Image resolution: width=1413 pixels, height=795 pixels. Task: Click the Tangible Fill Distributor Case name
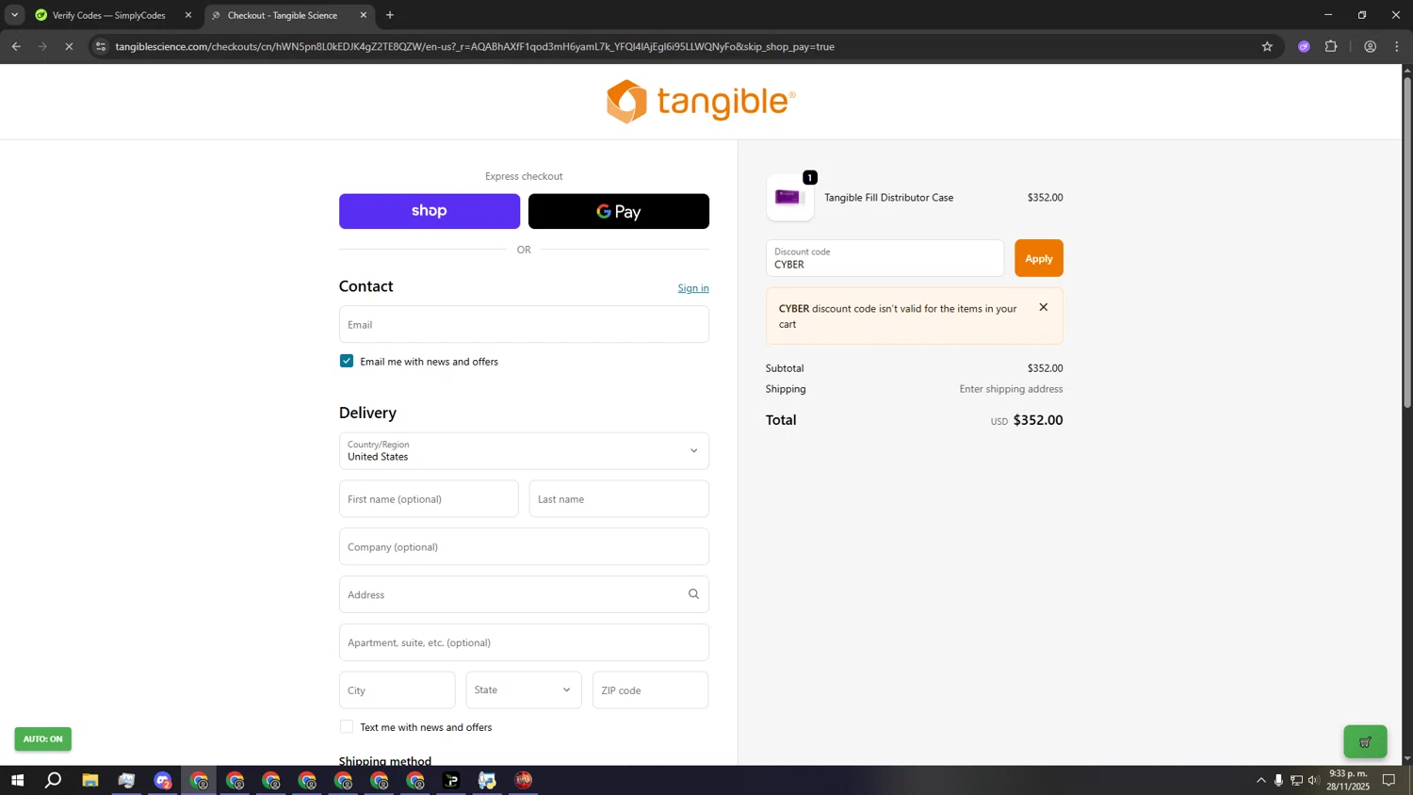[888, 198]
